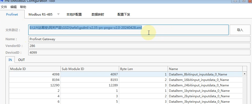Switch to the Modbus RS-485 tab
The image size is (252, 104).
40,15
